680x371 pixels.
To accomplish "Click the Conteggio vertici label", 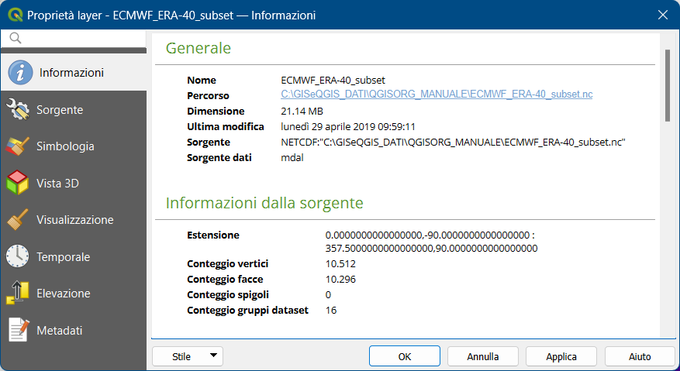I will pyautogui.click(x=228, y=264).
